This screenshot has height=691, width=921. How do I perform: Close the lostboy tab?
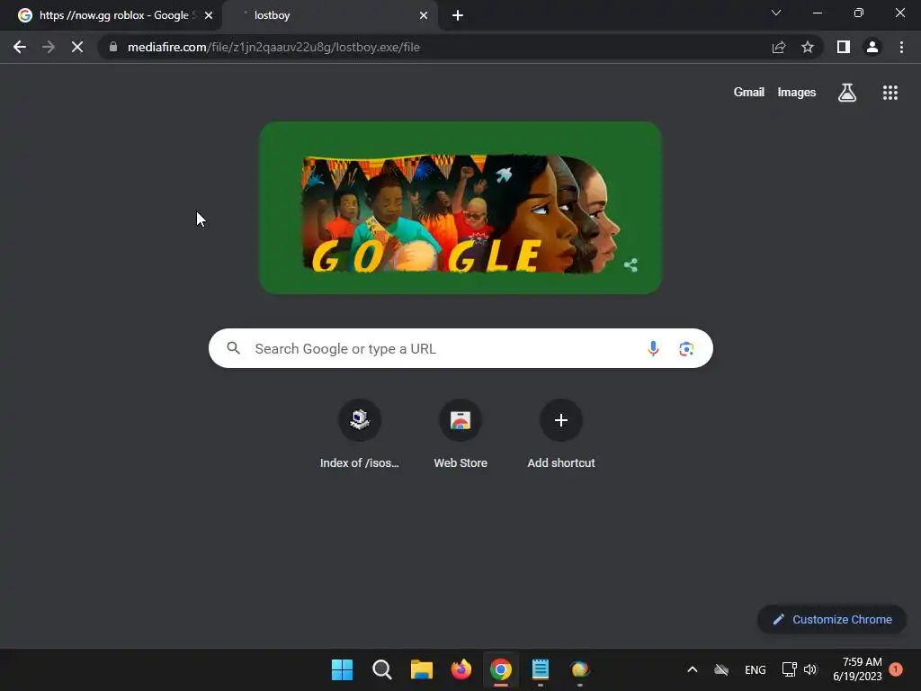pos(424,15)
